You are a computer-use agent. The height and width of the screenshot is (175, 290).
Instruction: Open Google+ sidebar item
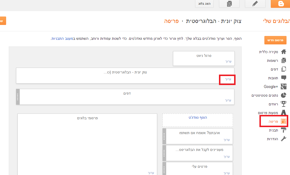pos(271,87)
